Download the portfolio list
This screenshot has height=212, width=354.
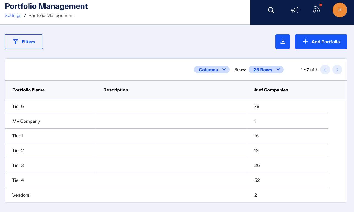283,42
